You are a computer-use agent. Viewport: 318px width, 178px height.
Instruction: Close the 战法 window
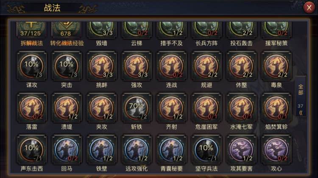(309, 8)
